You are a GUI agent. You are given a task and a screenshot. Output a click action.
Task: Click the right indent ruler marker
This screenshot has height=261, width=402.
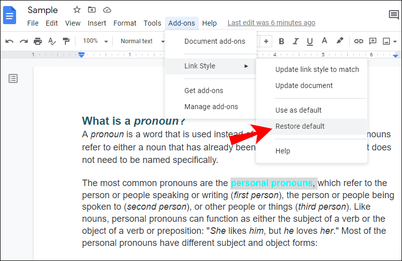395,55
